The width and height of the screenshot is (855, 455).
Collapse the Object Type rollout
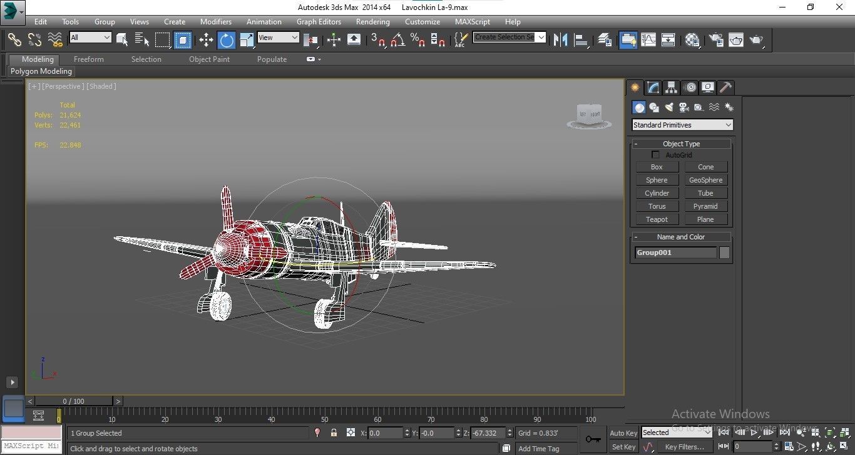point(681,144)
